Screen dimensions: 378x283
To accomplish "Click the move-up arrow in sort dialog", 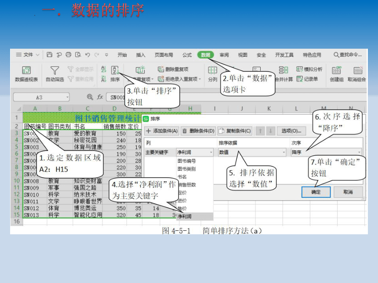I will pyautogui.click(x=260, y=131).
